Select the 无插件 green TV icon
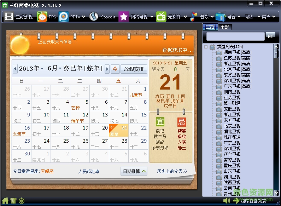 (161, 17)
